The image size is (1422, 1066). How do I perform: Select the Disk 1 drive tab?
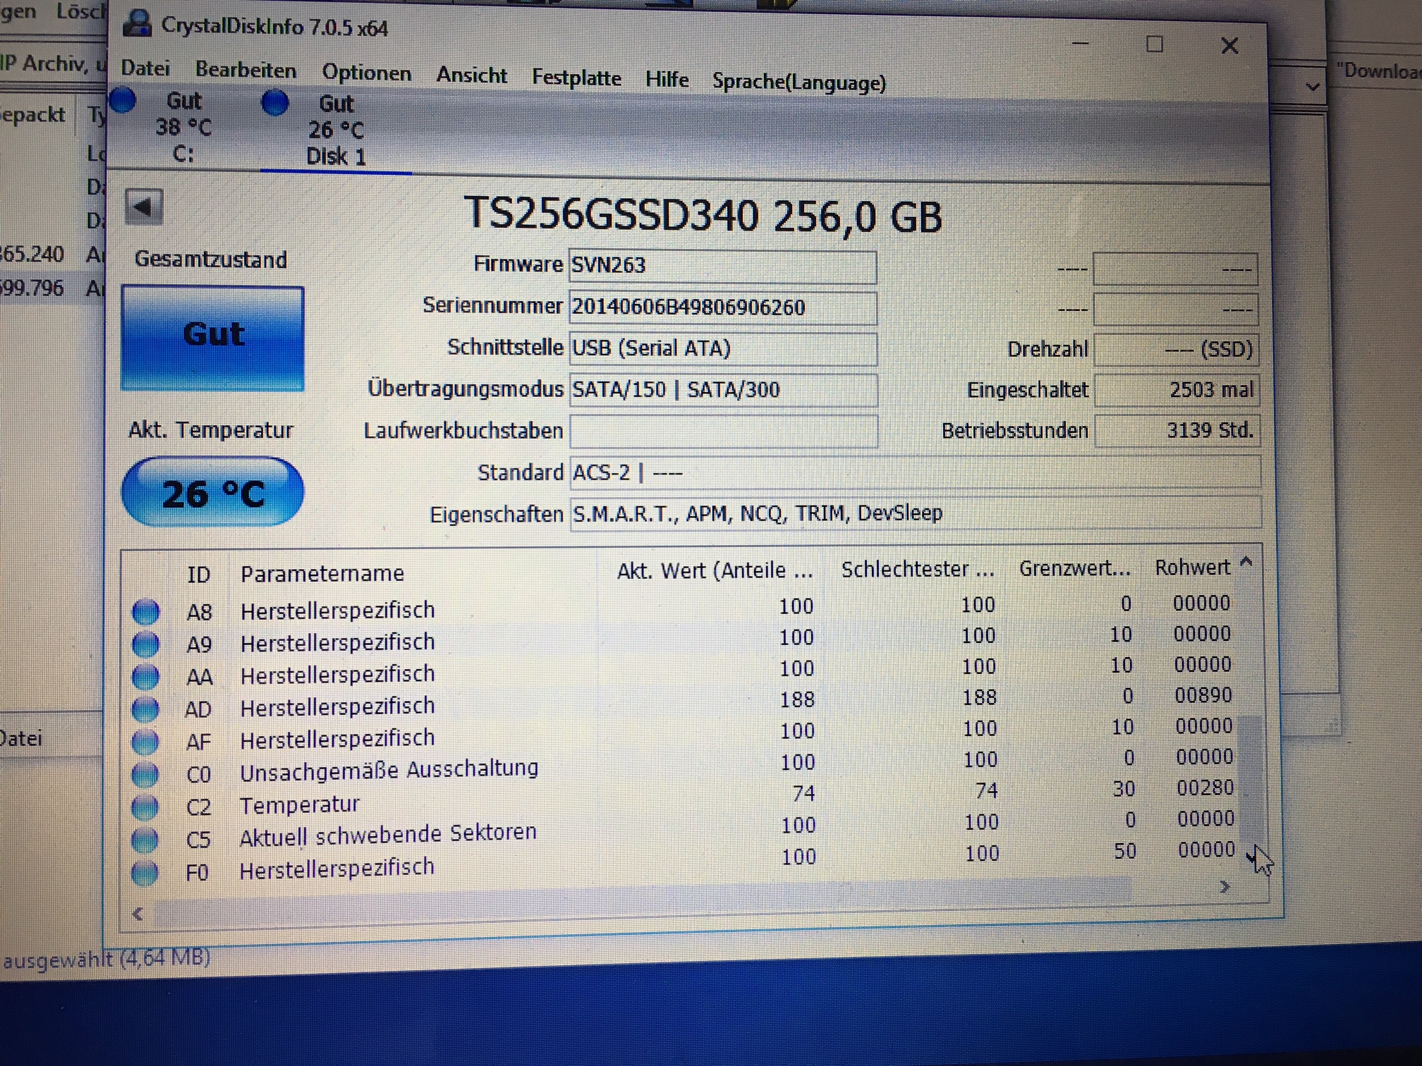tap(336, 131)
